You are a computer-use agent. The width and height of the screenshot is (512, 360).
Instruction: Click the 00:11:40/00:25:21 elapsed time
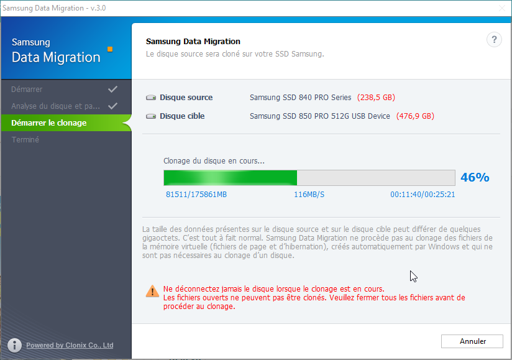coord(423,195)
